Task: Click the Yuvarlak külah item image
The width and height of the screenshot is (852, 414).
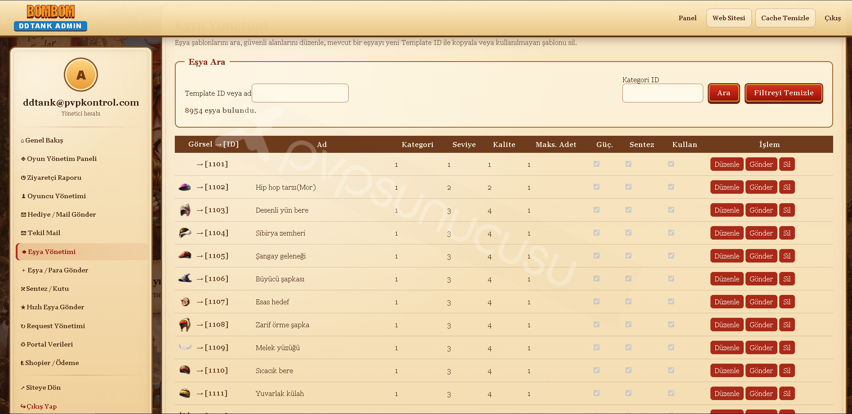Action: tap(185, 393)
